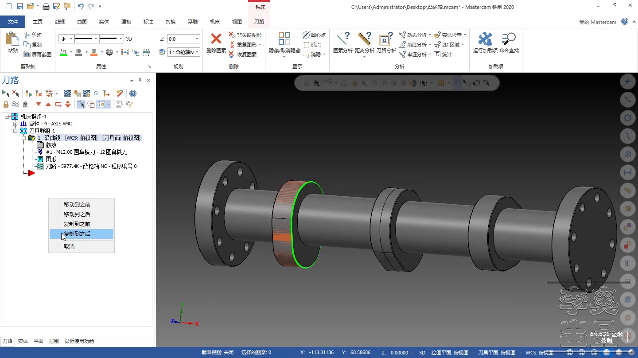Screen dimensions: 638x358
Task: Open the 实体检查 dropdown arrow
Action: pos(465,35)
